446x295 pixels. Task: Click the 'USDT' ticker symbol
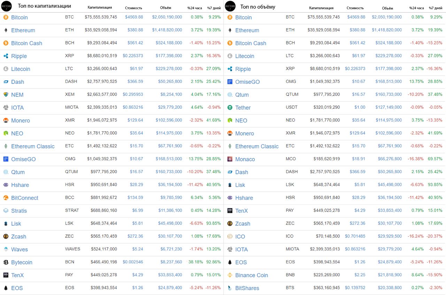(x=291, y=107)
